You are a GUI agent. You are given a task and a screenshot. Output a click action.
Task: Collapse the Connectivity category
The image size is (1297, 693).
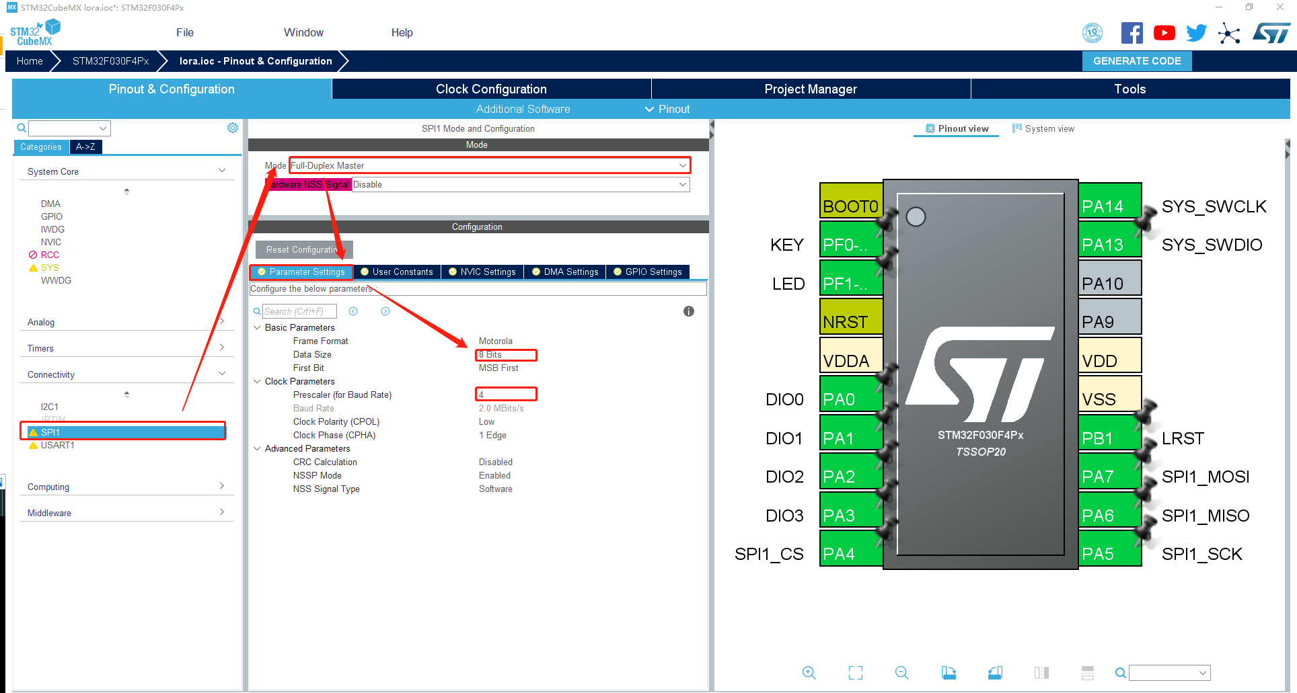[x=222, y=374]
